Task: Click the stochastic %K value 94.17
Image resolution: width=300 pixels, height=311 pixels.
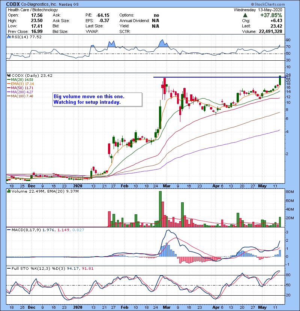Action: (x=72, y=269)
